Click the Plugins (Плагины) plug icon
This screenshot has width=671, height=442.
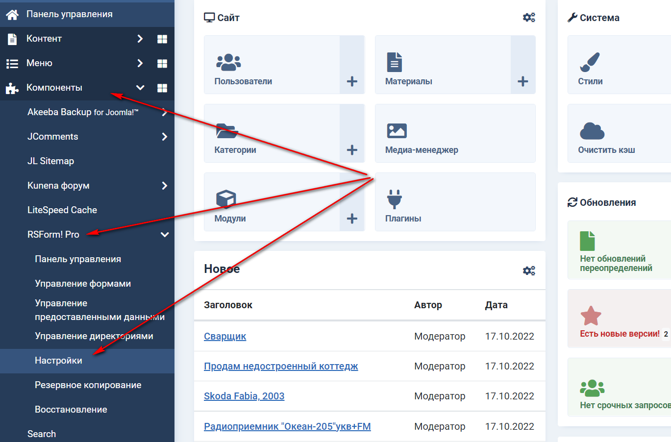394,199
